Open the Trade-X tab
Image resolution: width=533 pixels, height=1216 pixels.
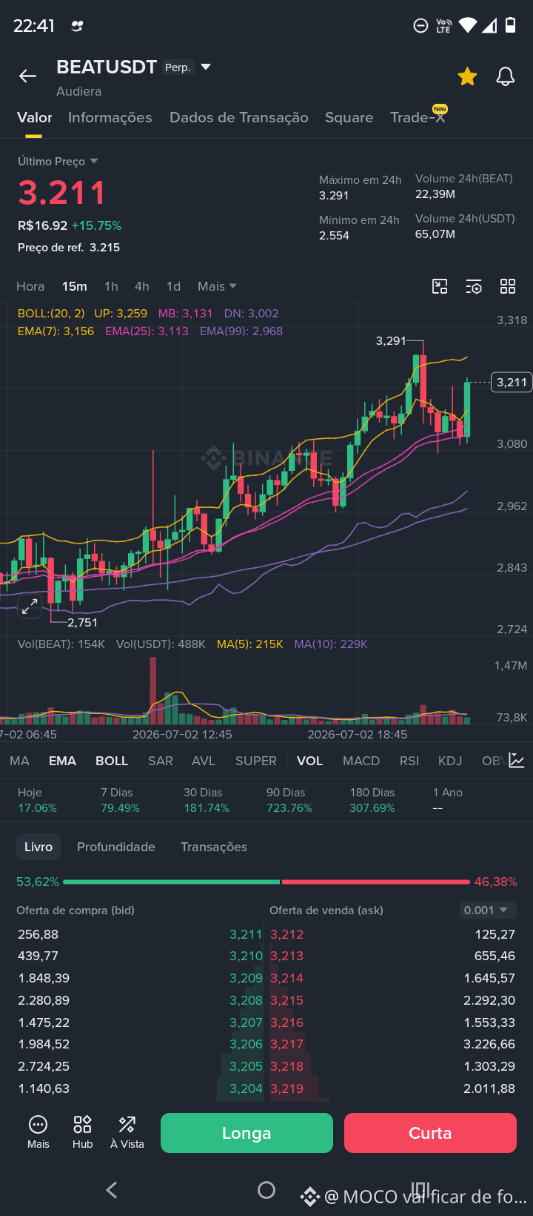(418, 117)
